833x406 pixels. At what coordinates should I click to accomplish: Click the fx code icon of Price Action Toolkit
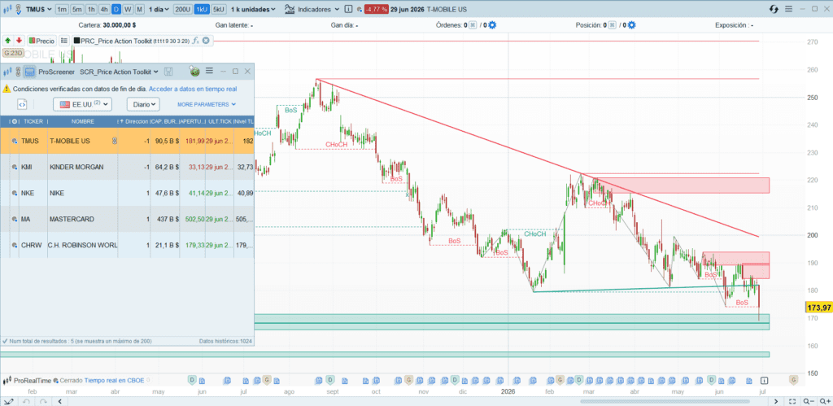[x=195, y=41]
